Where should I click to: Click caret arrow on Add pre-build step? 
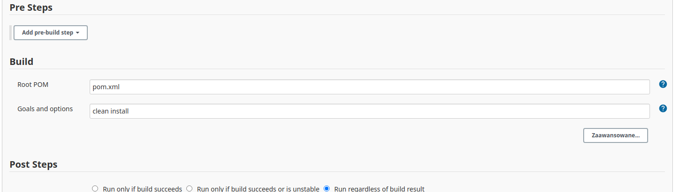click(x=78, y=33)
